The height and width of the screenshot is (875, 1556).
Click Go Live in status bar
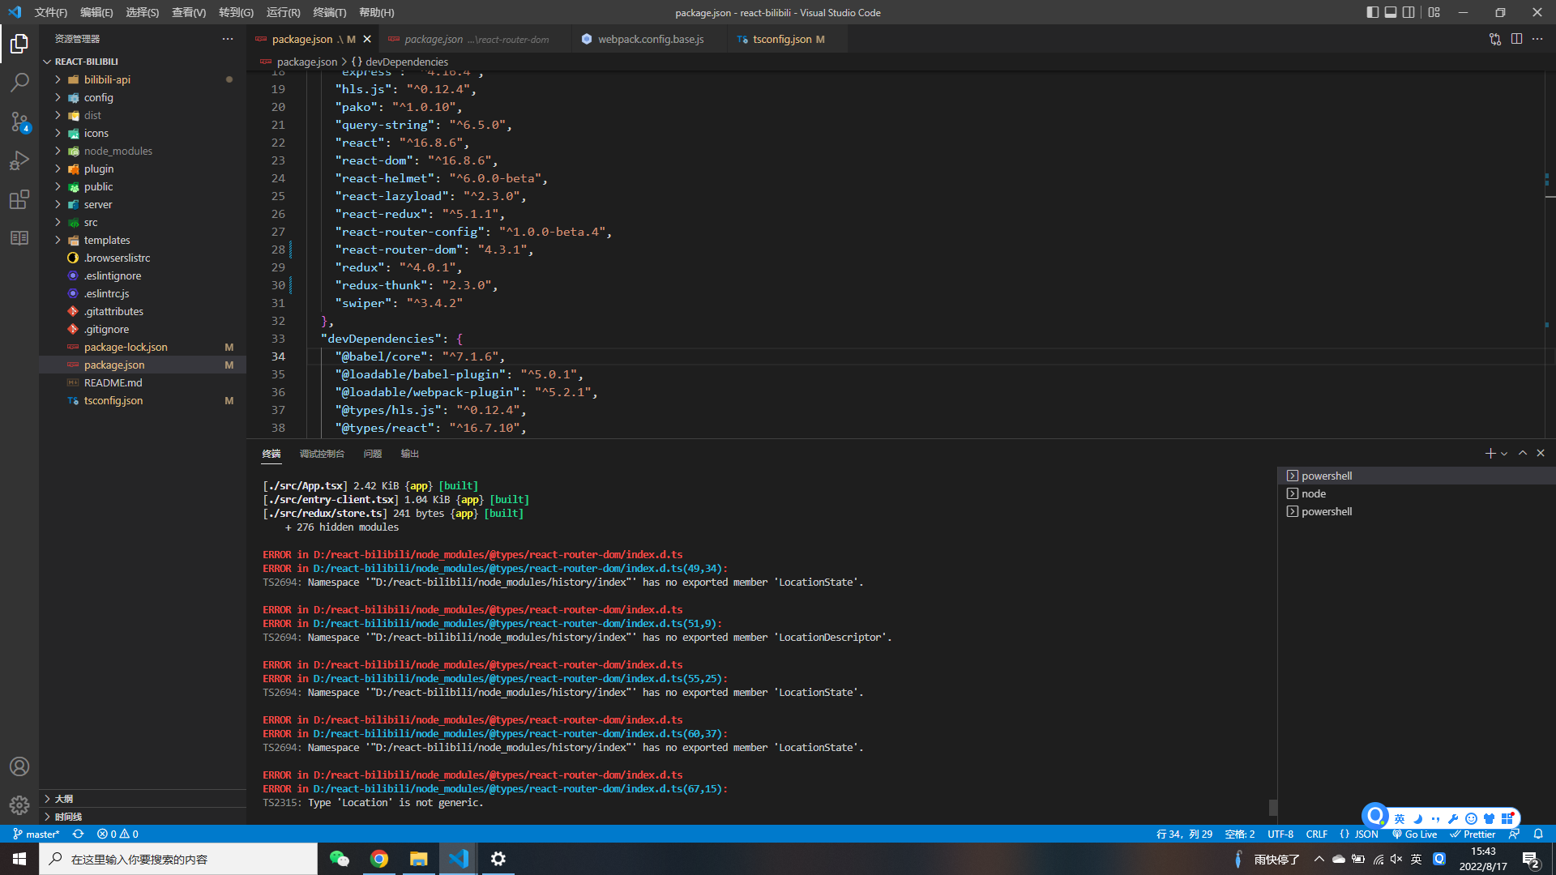[x=1415, y=834]
